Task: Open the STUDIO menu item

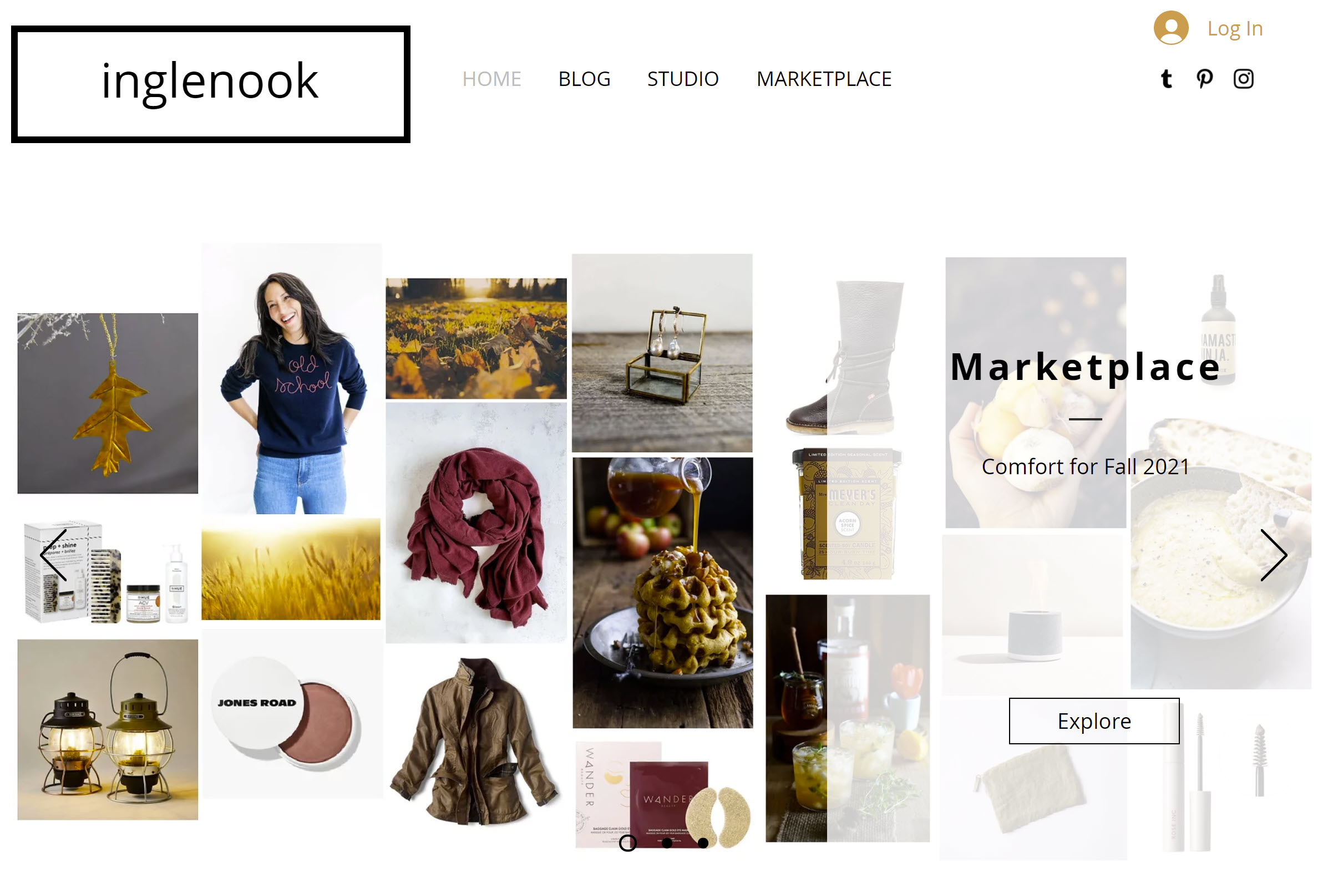Action: (682, 79)
